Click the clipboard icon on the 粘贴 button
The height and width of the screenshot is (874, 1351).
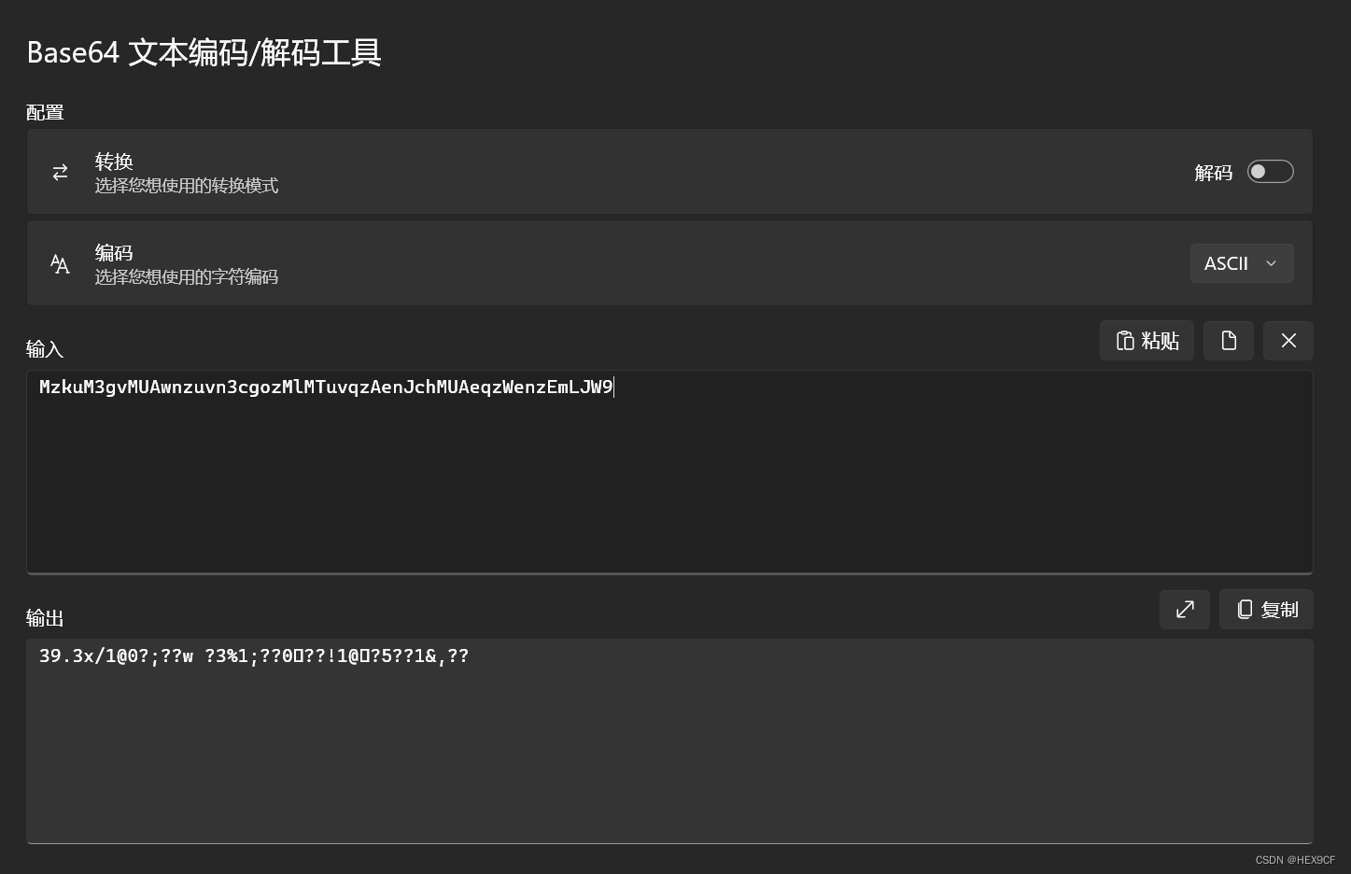click(x=1125, y=340)
